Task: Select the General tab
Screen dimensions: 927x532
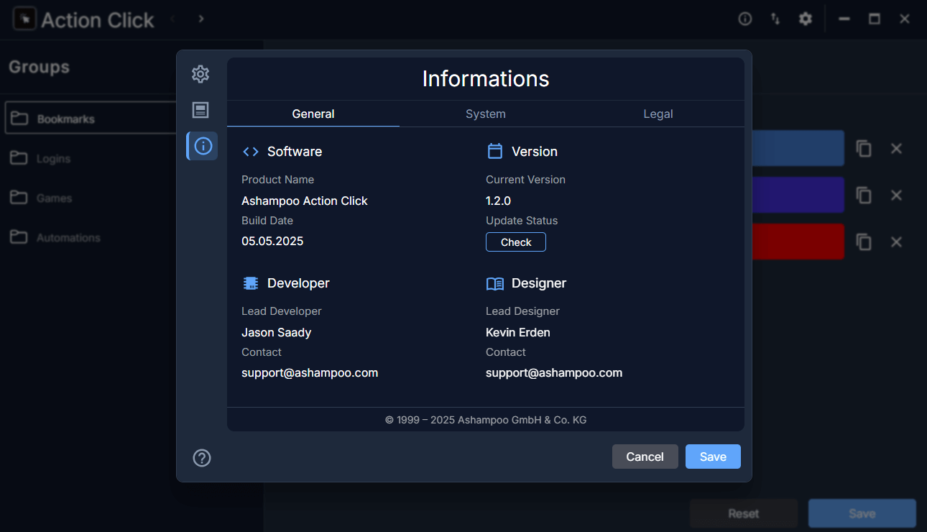Action: [x=313, y=114]
